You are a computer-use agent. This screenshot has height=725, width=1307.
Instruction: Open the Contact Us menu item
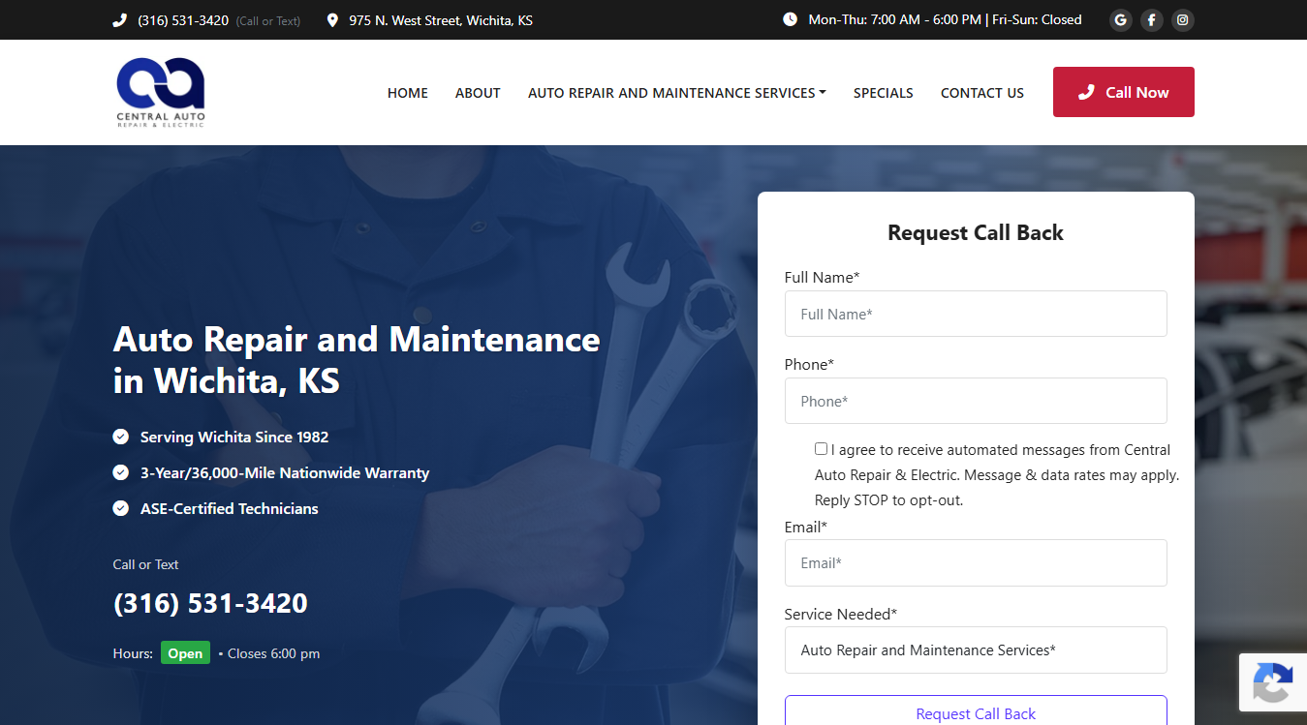(x=982, y=93)
